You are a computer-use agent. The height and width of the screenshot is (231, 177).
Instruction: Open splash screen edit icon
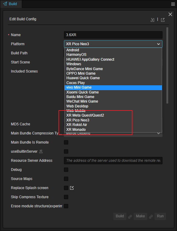tap(72, 188)
